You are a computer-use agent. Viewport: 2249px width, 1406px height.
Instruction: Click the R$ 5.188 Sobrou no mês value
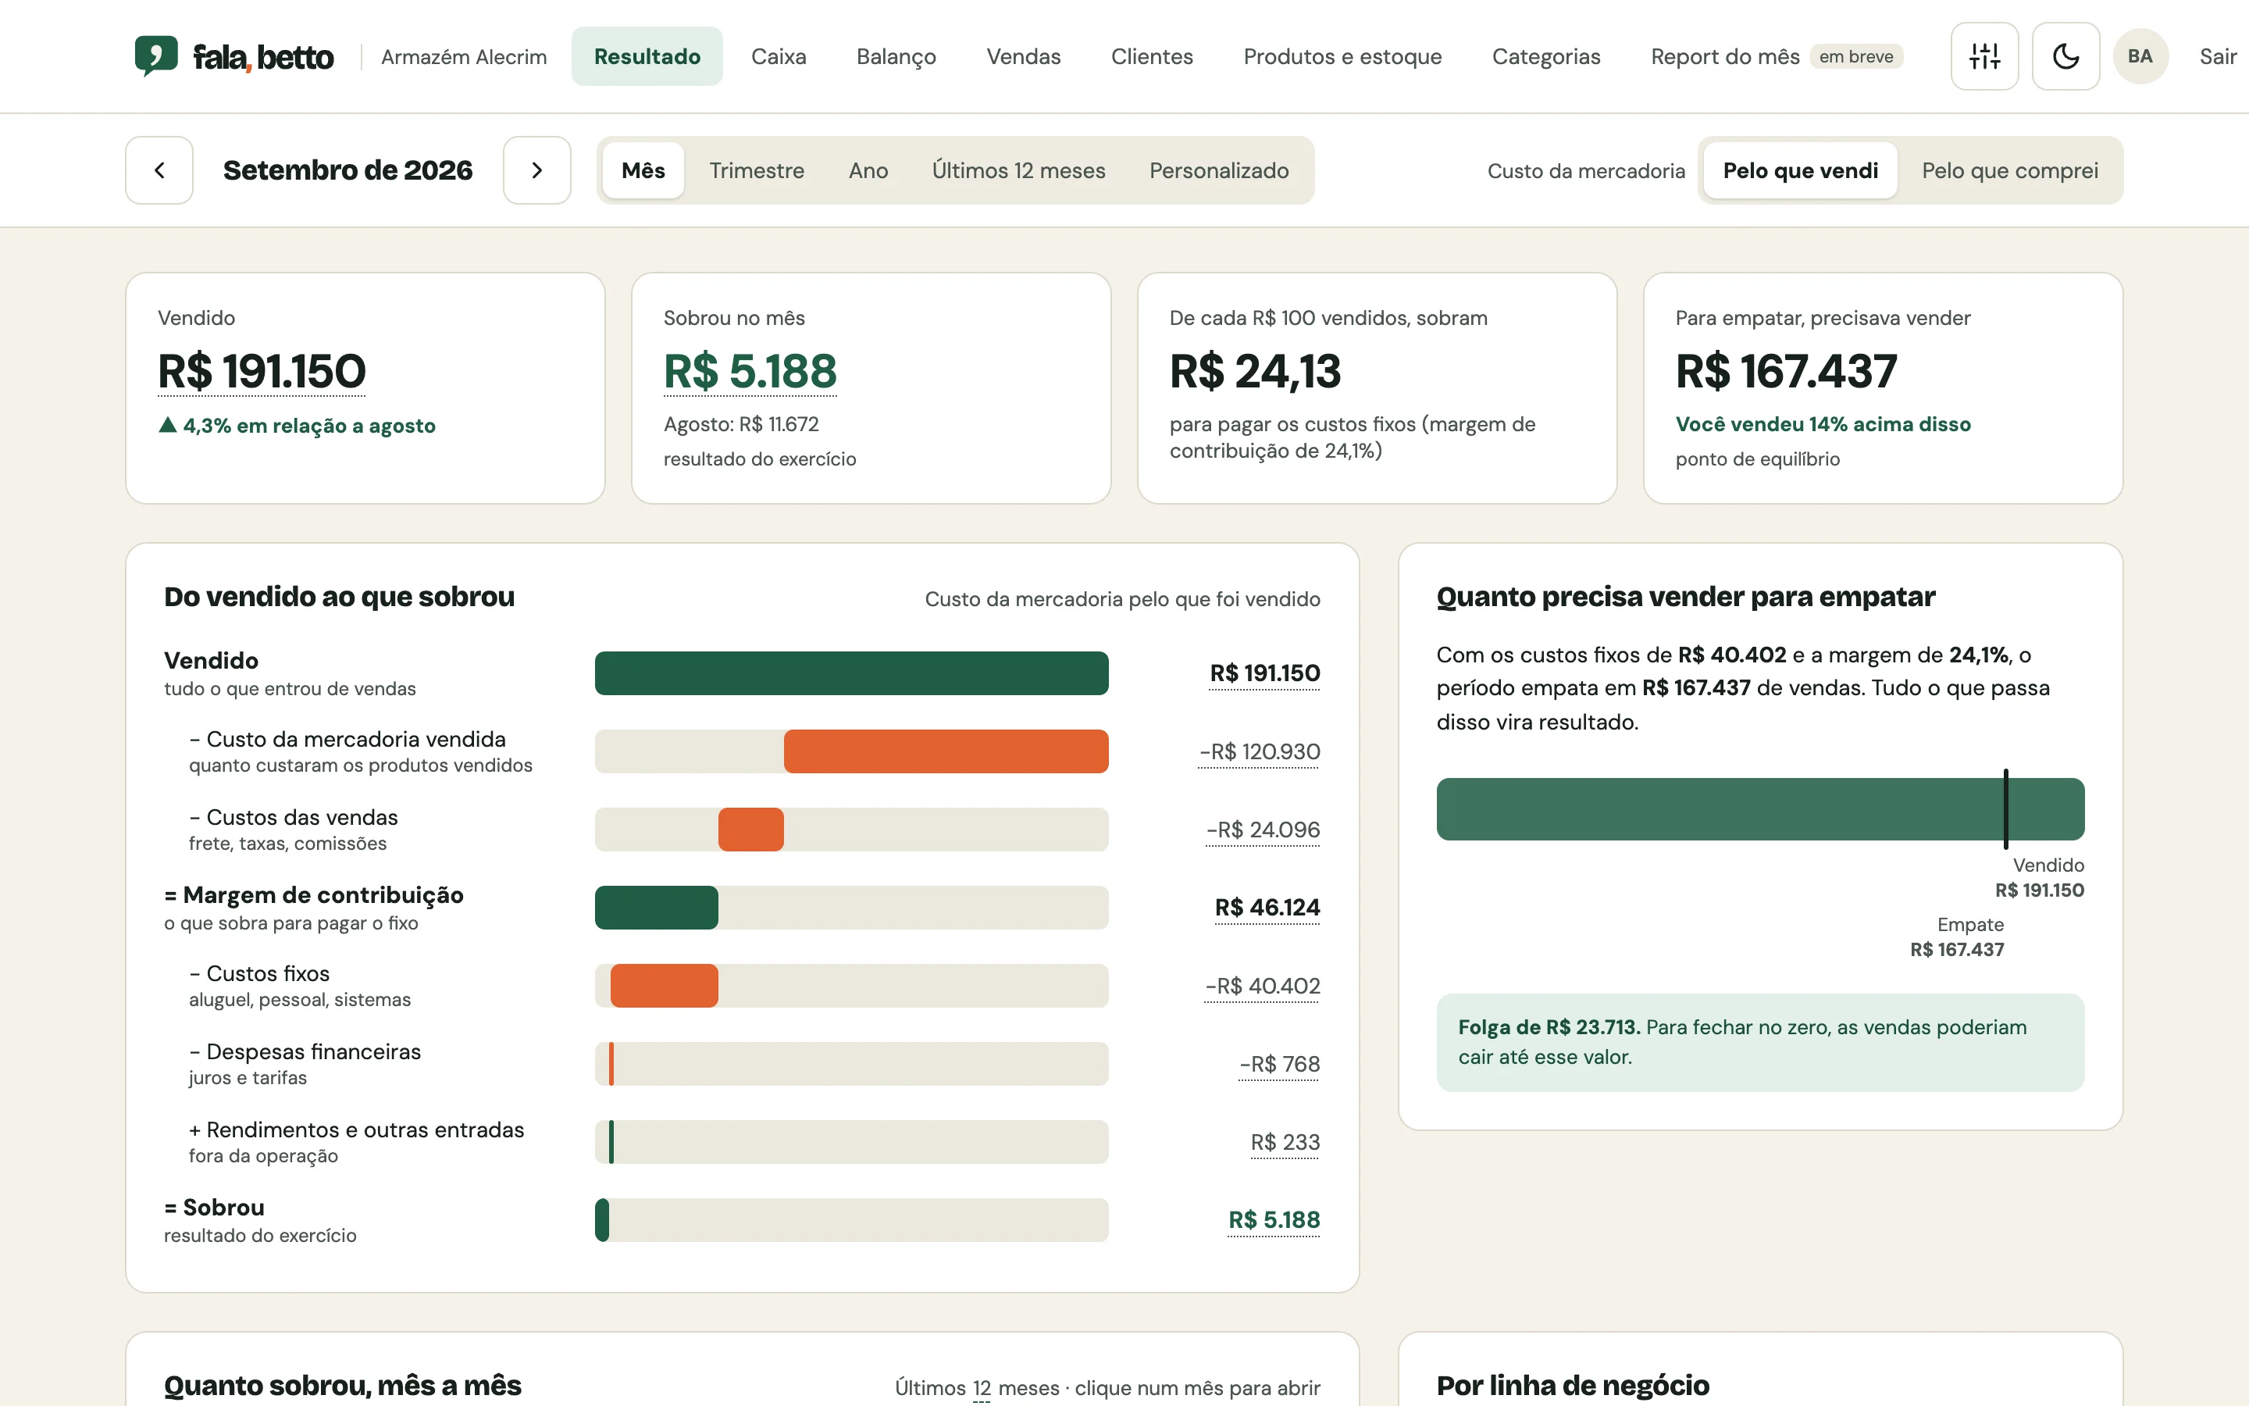click(750, 371)
